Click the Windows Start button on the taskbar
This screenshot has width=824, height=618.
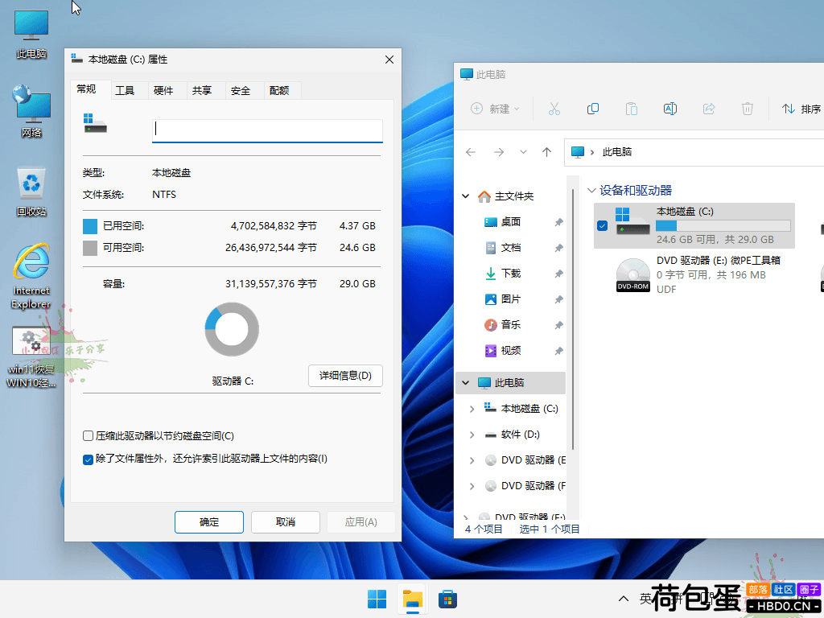[x=377, y=599]
